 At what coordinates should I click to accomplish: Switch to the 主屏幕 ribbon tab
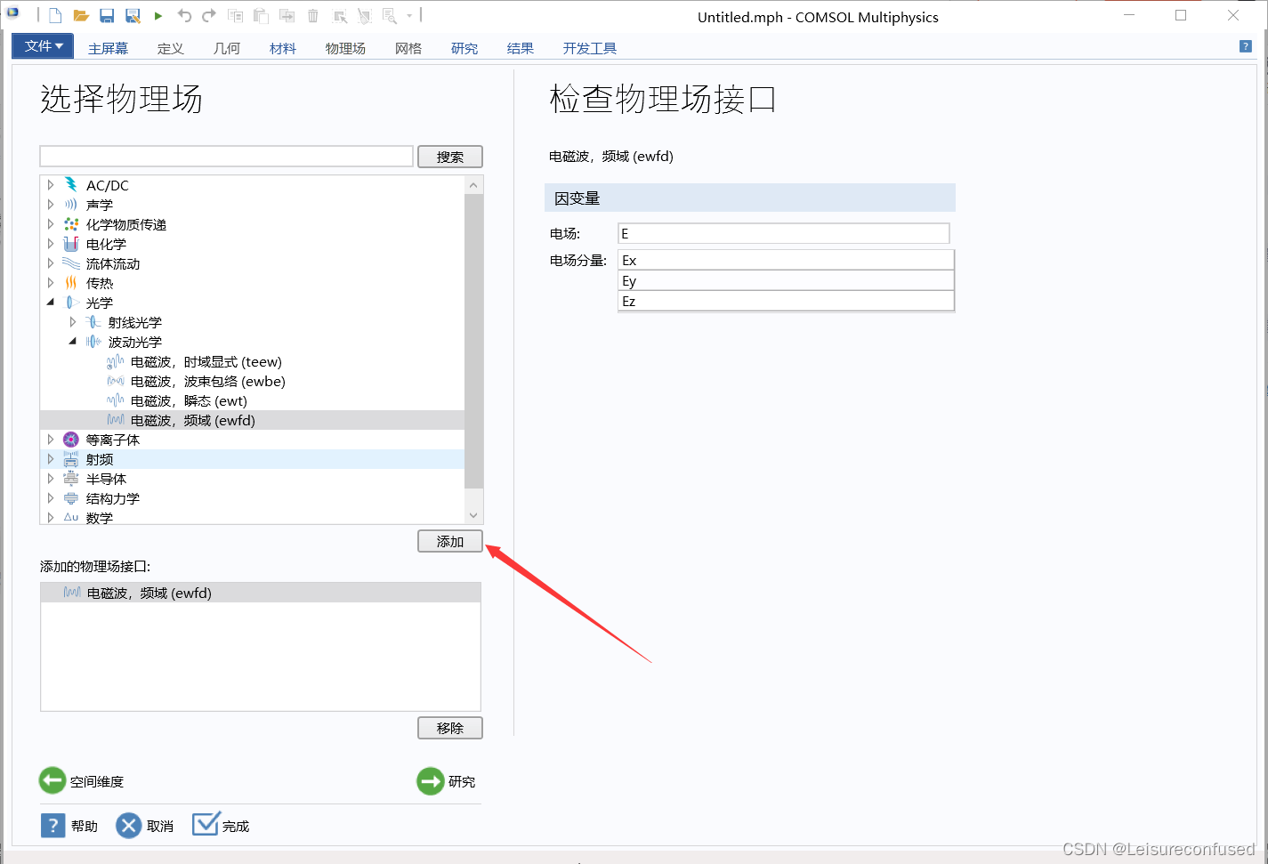click(108, 48)
